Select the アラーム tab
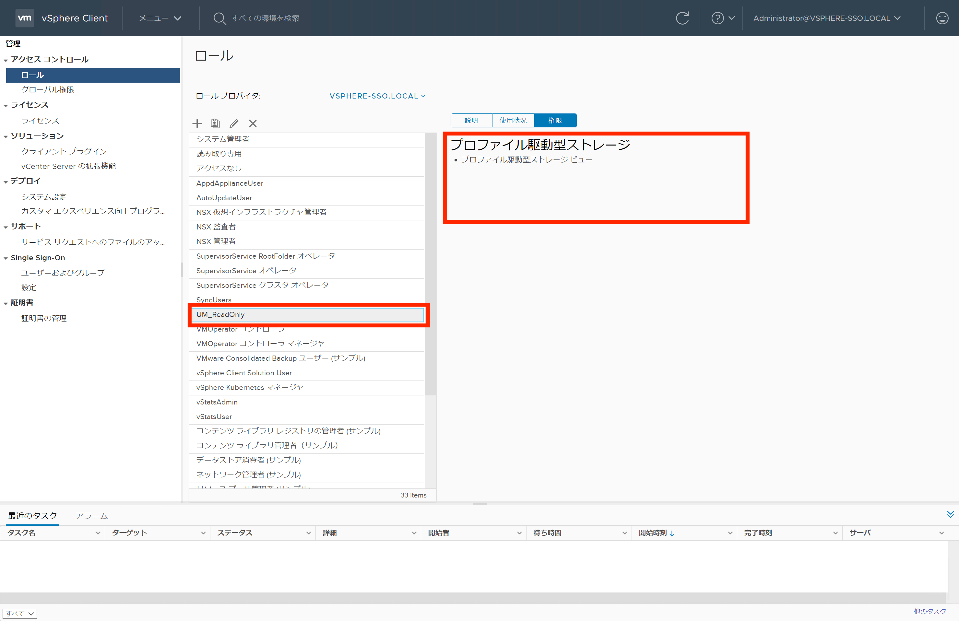The image size is (959, 621). coord(92,516)
